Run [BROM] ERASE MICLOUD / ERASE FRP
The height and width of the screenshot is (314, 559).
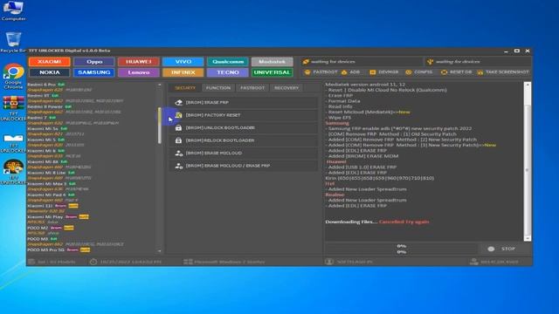click(243, 166)
